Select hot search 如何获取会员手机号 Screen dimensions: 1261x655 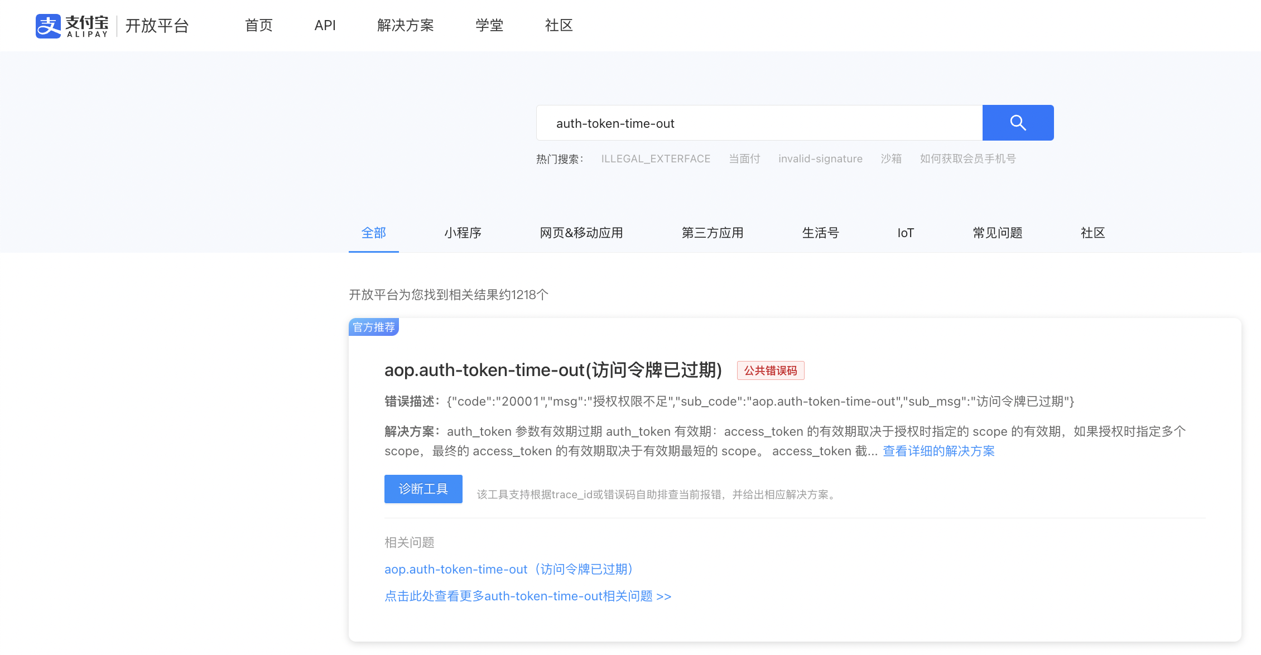coord(968,159)
